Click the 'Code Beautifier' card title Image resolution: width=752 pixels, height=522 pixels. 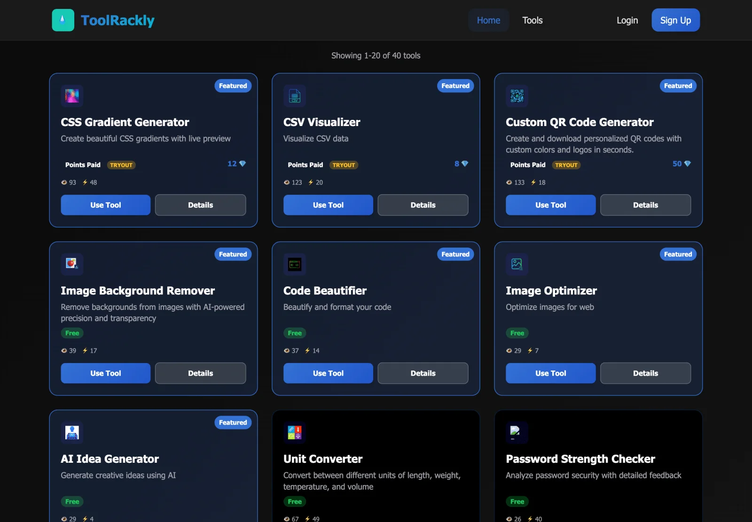point(325,291)
